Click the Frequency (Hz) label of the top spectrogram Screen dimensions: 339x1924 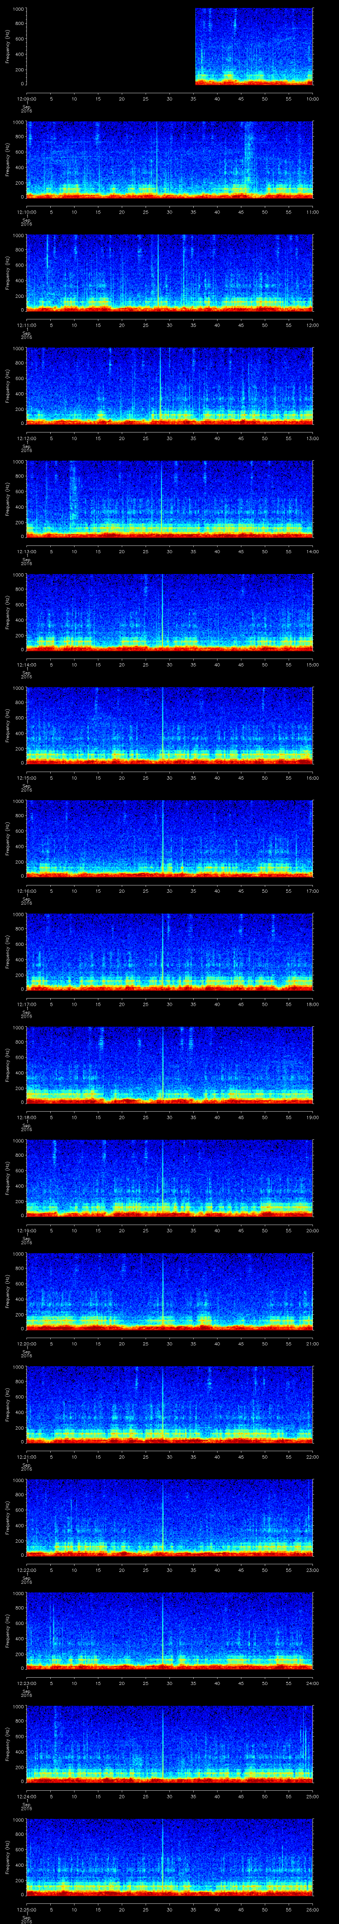(8, 46)
